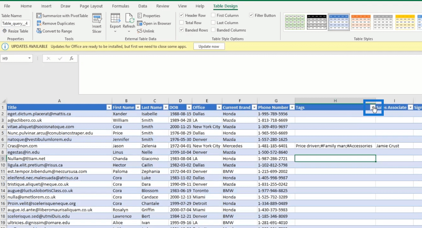422x228 pixels.
Task: Switch to the View tab
Action: pos(182,6)
